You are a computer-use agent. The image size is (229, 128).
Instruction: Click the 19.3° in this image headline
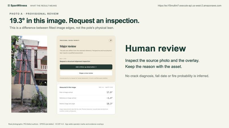point(74,21)
